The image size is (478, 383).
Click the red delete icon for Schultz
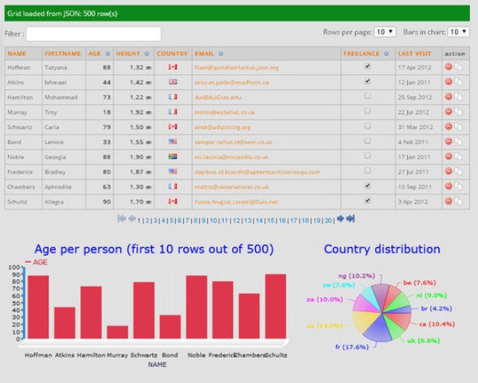click(x=449, y=201)
